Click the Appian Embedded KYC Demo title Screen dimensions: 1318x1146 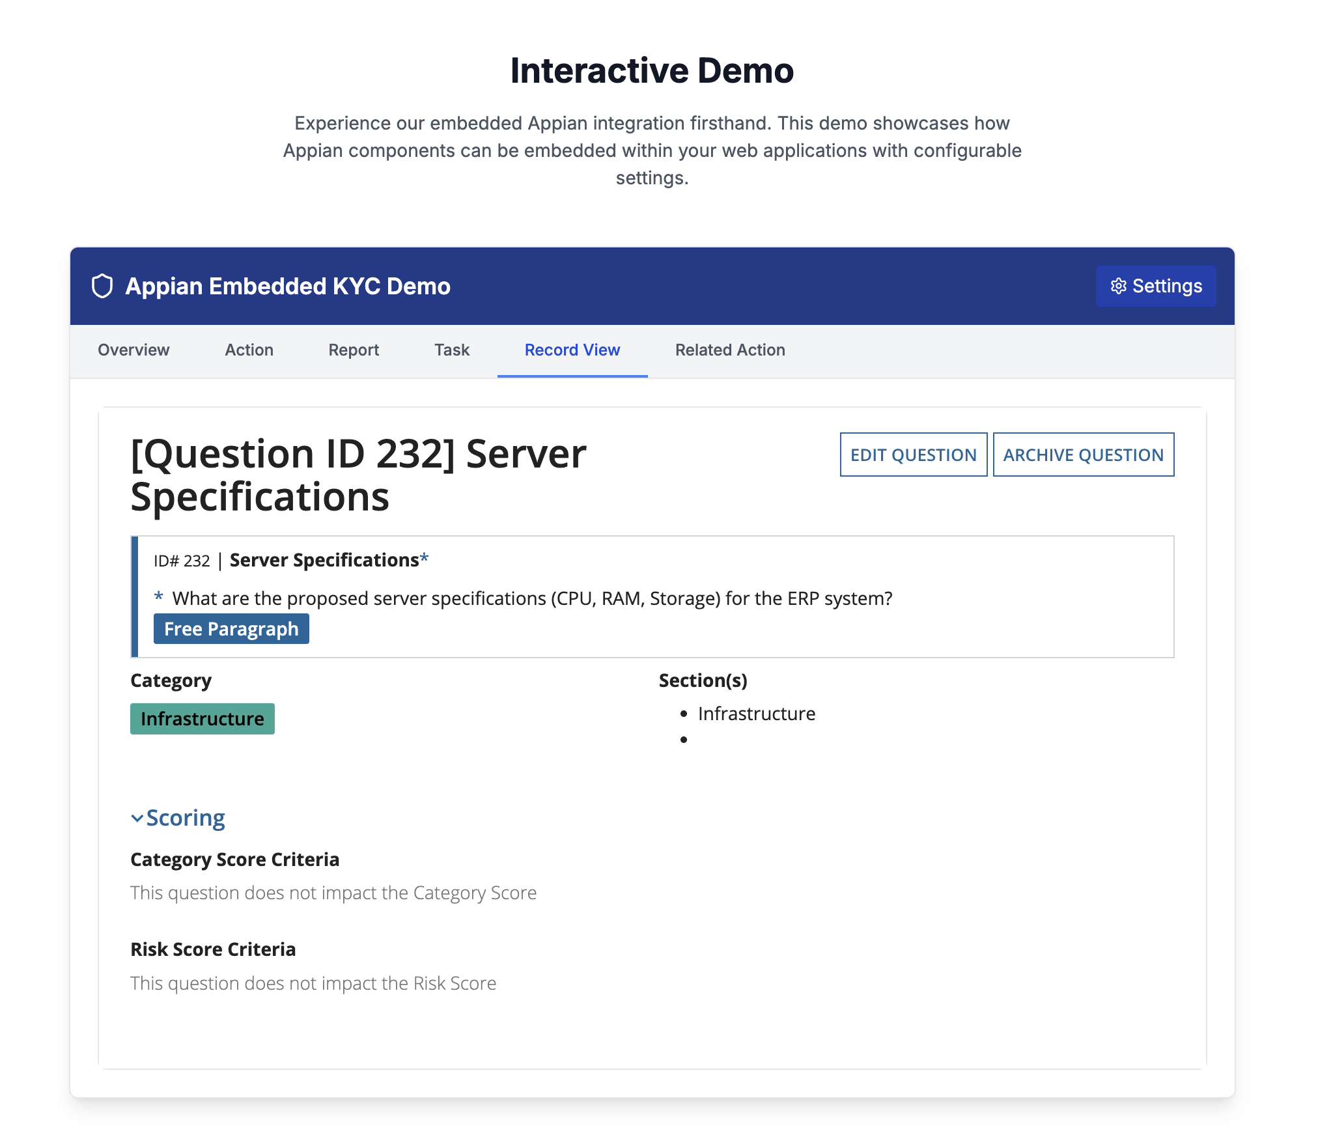pyautogui.click(x=287, y=286)
